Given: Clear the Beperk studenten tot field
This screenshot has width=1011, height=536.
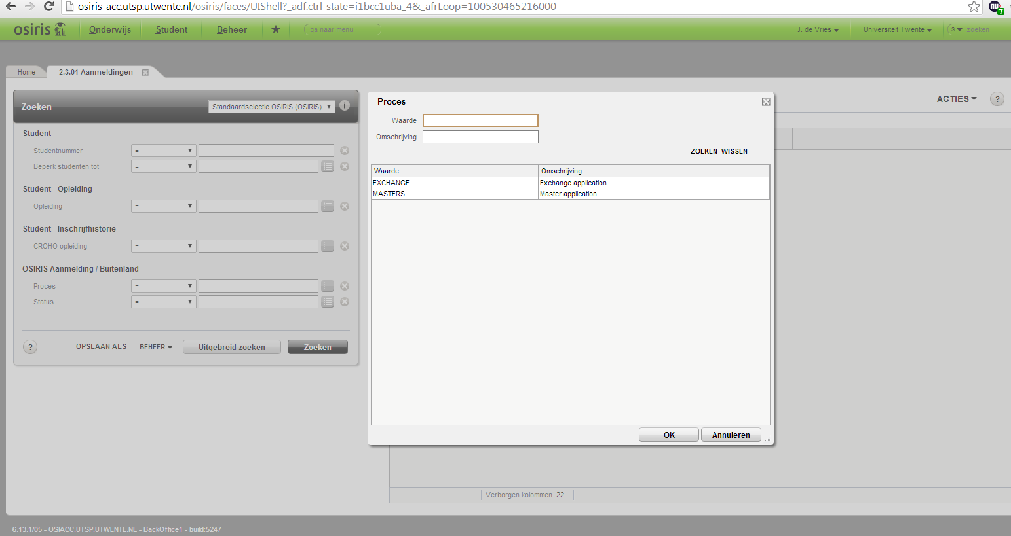Looking at the screenshot, I should pyautogui.click(x=345, y=166).
